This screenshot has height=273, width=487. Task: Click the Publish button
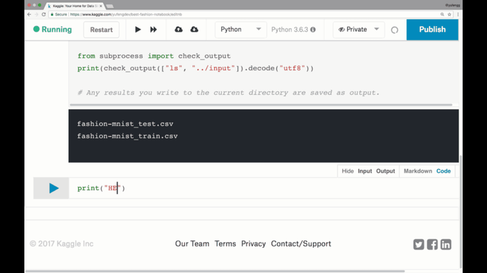[x=432, y=30]
